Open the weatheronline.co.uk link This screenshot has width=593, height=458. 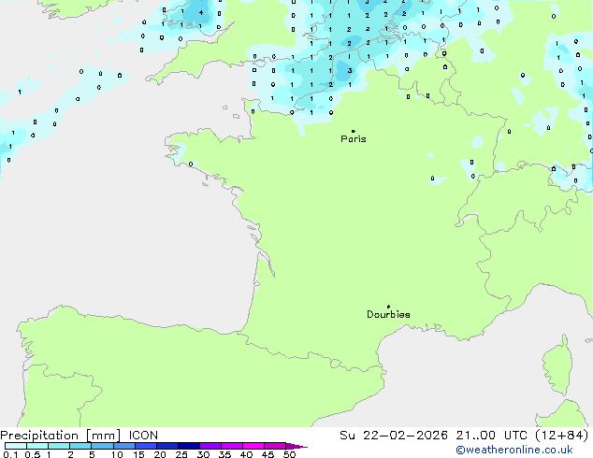[x=514, y=450]
